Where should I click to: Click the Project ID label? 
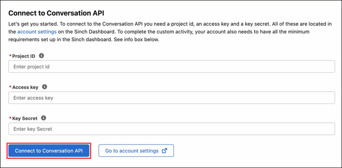click(24, 56)
